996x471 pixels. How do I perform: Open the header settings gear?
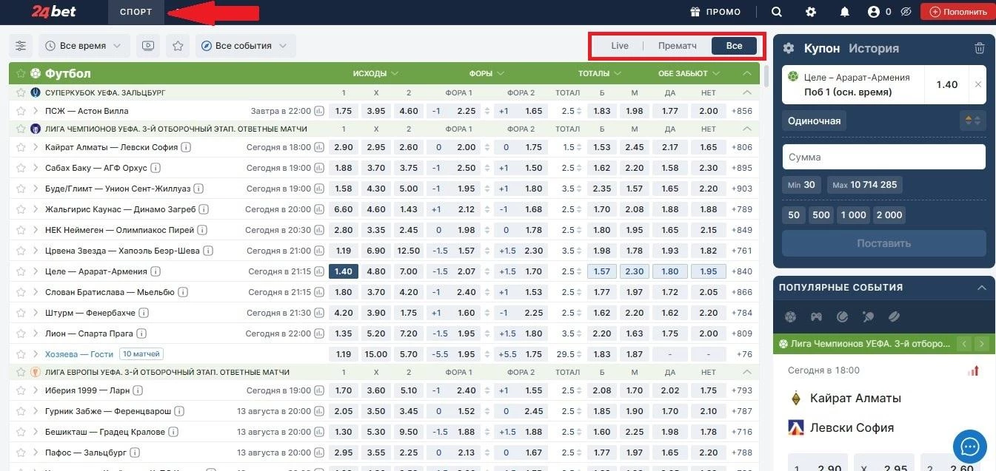811,12
